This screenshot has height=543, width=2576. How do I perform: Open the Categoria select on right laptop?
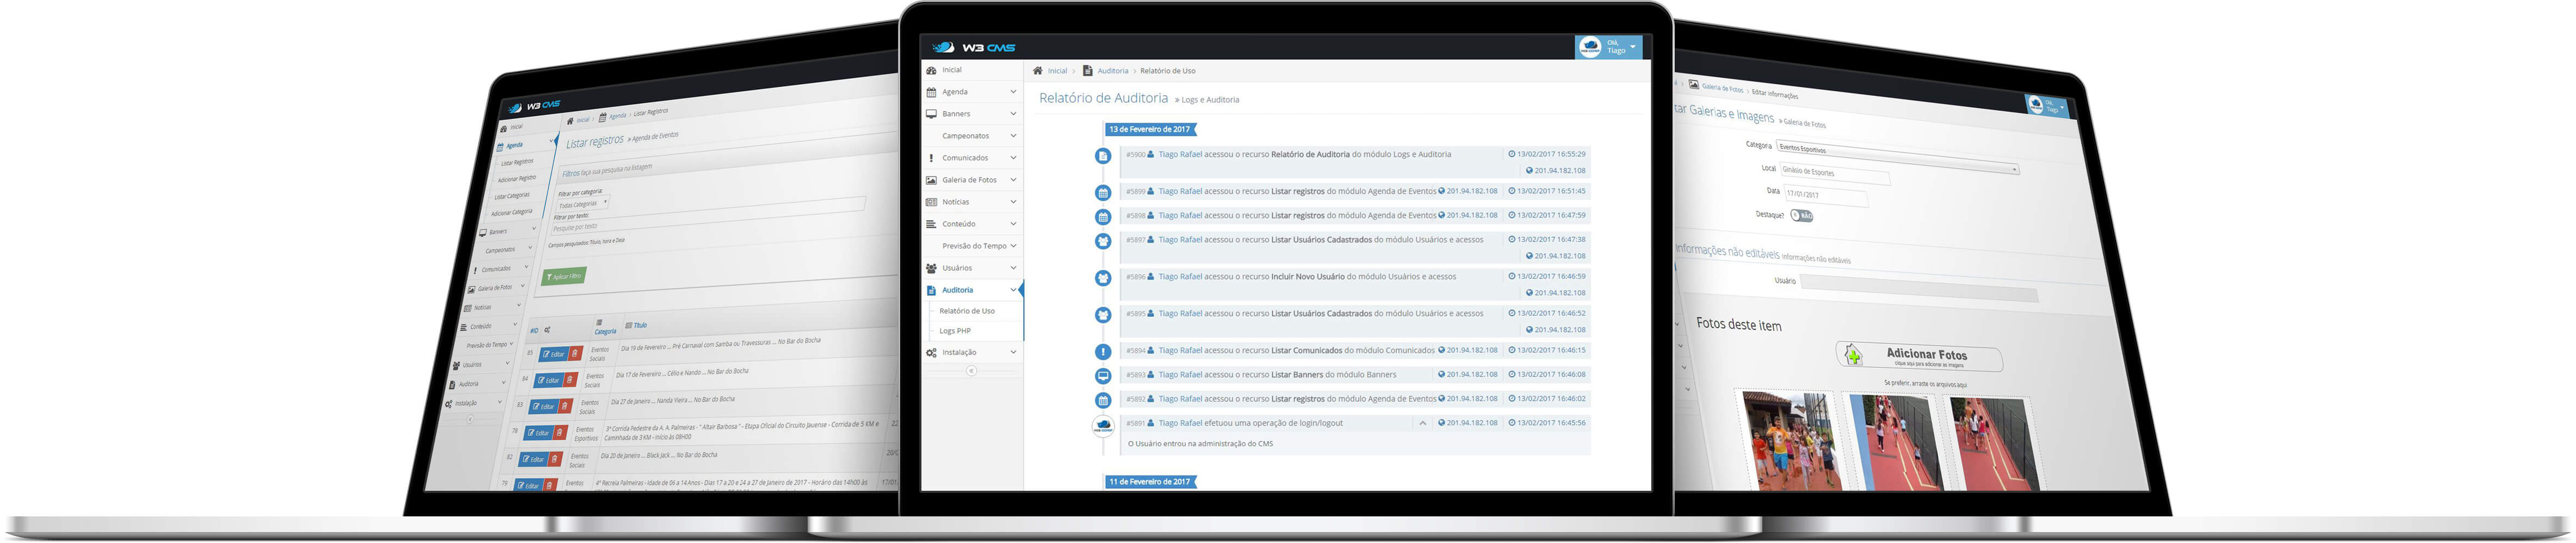[1897, 159]
